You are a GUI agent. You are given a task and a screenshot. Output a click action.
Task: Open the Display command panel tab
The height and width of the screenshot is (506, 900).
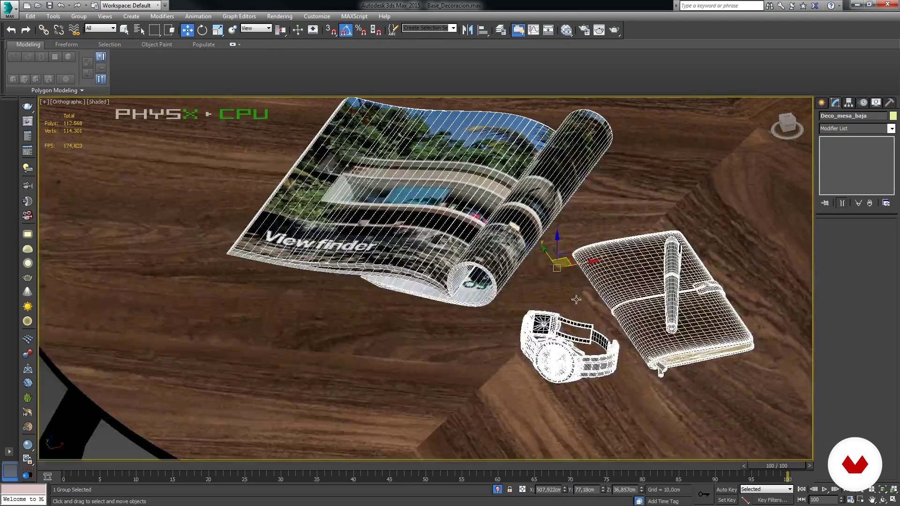tap(876, 103)
